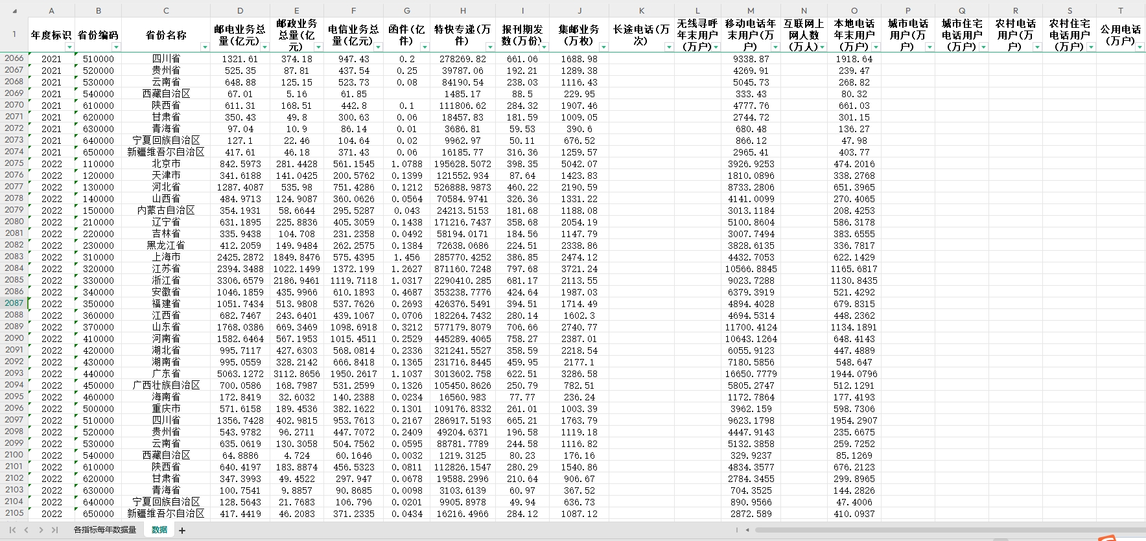Jump to first sheet with navigation arrow
The height and width of the screenshot is (541, 1146).
[x=12, y=530]
